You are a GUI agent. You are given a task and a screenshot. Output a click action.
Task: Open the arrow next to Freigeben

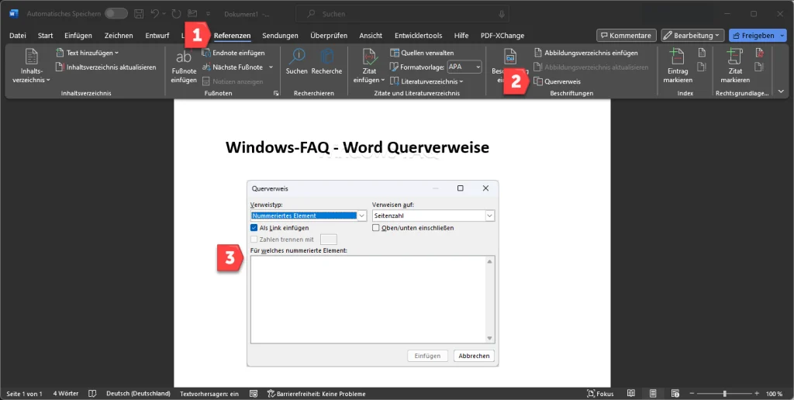(x=782, y=36)
